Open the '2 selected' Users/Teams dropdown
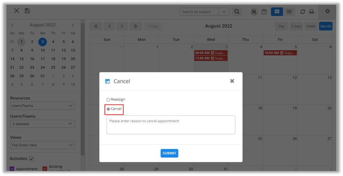Image resolution: width=343 pixels, height=176 pixels. [42, 124]
